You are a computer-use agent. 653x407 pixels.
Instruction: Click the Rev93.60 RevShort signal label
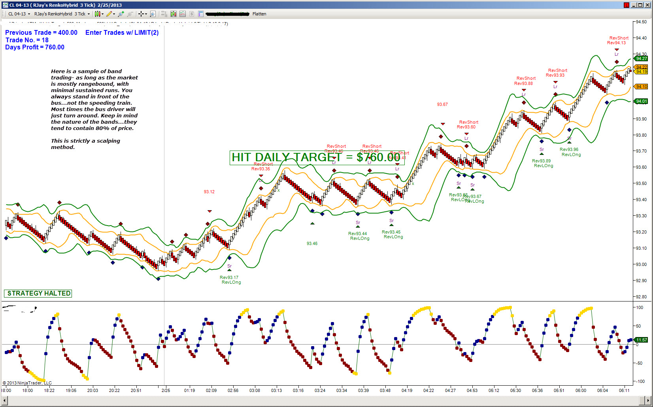tap(468, 124)
